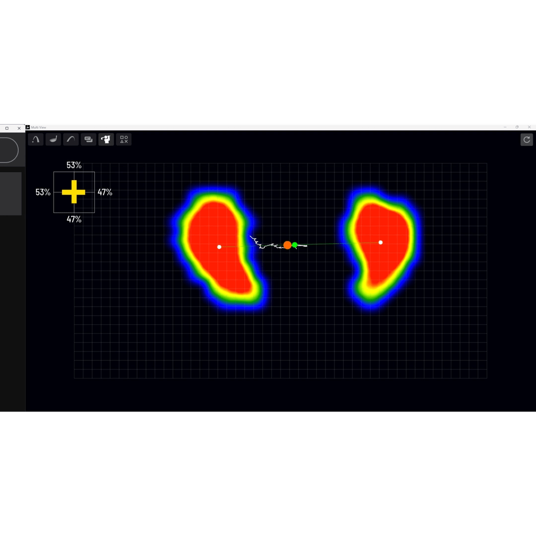Click the yellow cross balance indicator
Screen dimensions: 536x536
coord(73,192)
